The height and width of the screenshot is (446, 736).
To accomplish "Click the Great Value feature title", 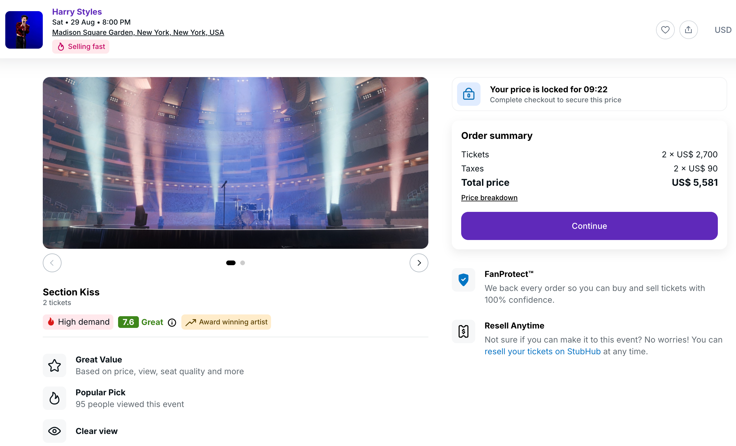I will tap(98, 360).
